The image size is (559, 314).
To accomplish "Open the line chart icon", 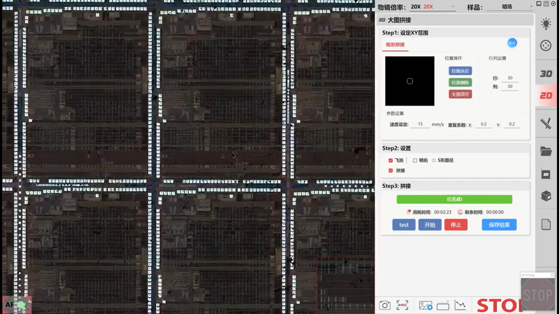I will coord(460,305).
